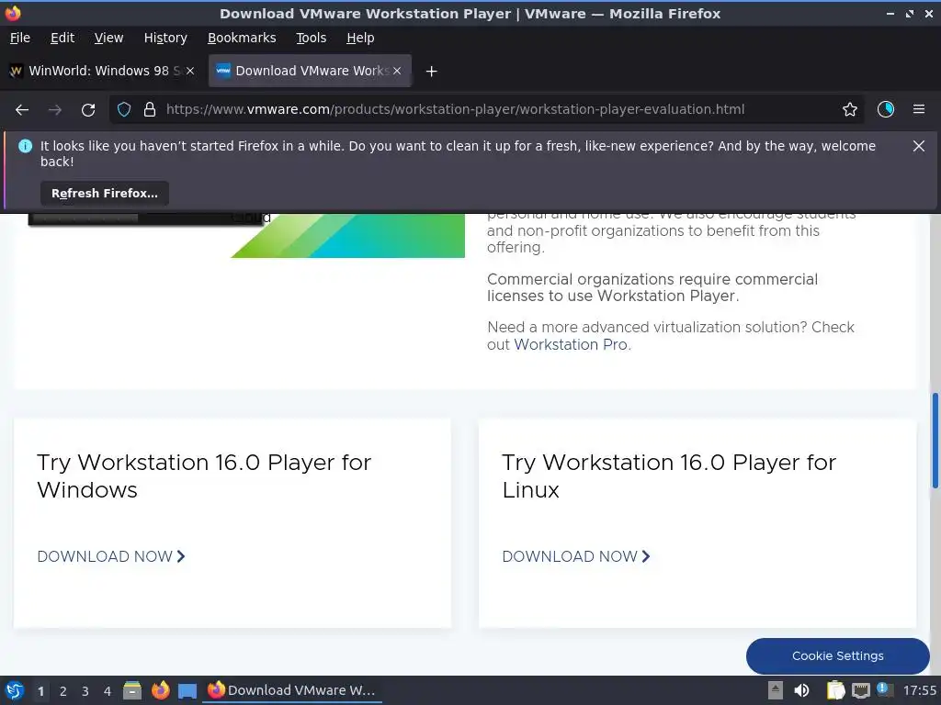This screenshot has height=705, width=941.
Task: Close the WinWorld Windows 98 tab
Action: [x=190, y=71]
